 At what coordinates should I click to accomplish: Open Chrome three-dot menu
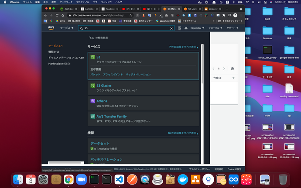(241, 15)
